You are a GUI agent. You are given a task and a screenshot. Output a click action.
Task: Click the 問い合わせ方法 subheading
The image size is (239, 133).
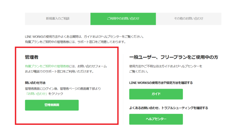pos(35,83)
